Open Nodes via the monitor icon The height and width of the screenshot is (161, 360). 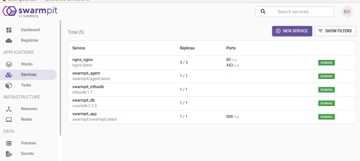pyautogui.click(x=9, y=119)
